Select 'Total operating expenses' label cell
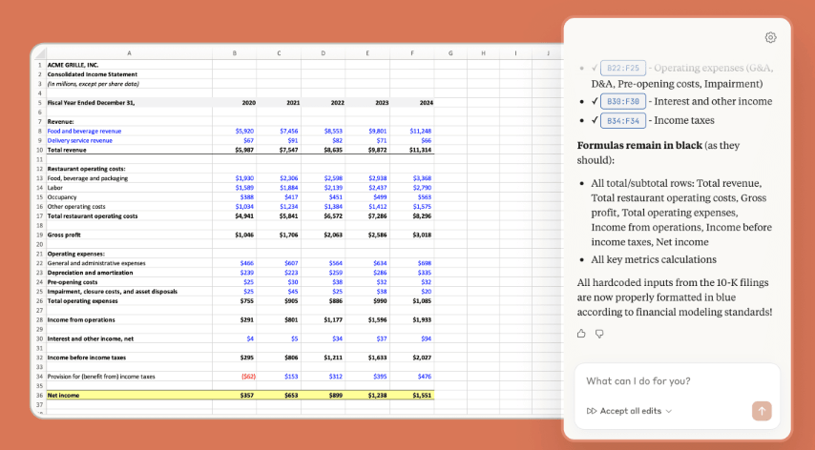This screenshot has width=815, height=450. click(129, 301)
